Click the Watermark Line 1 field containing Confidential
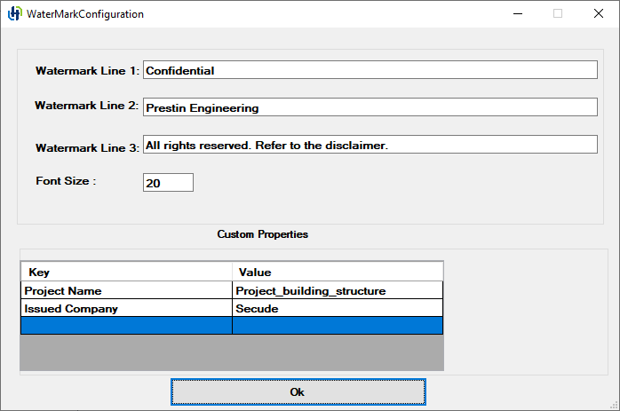The height and width of the screenshot is (411, 620). tap(370, 70)
